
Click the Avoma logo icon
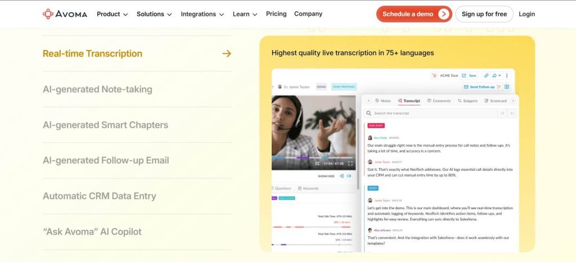coord(48,14)
